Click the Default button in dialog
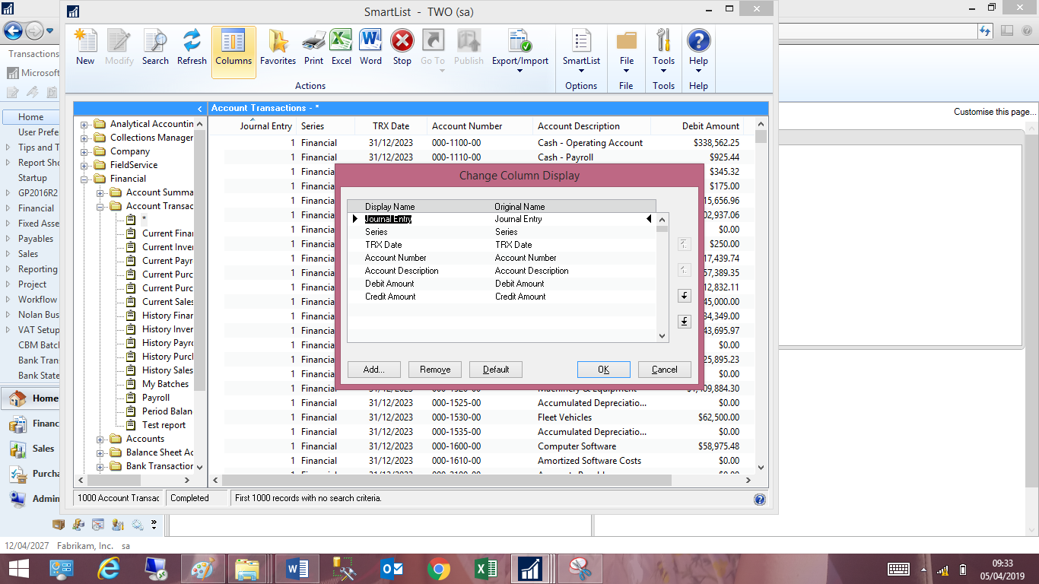 [x=496, y=370]
